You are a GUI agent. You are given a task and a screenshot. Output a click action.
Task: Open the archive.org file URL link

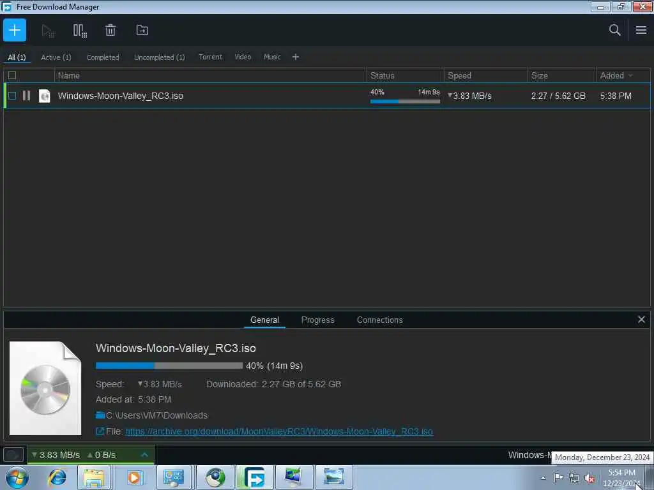tap(278, 431)
